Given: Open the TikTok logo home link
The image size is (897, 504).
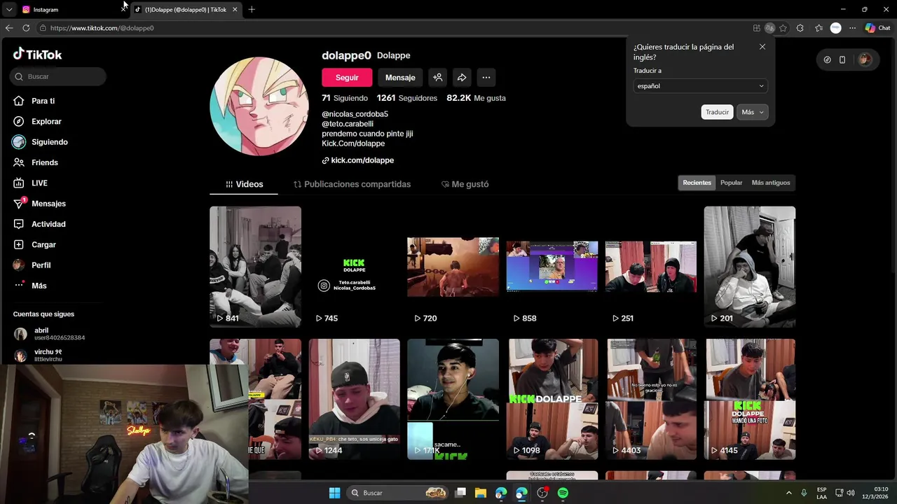Looking at the screenshot, I should coord(38,55).
